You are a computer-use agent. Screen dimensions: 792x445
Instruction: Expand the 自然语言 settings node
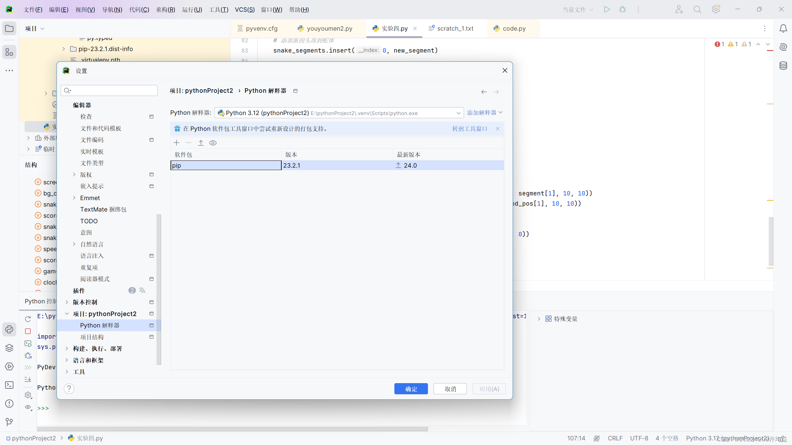[74, 244]
